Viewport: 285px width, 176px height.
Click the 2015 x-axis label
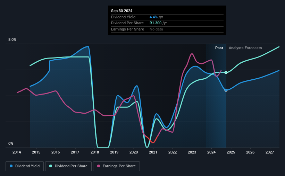(36, 152)
